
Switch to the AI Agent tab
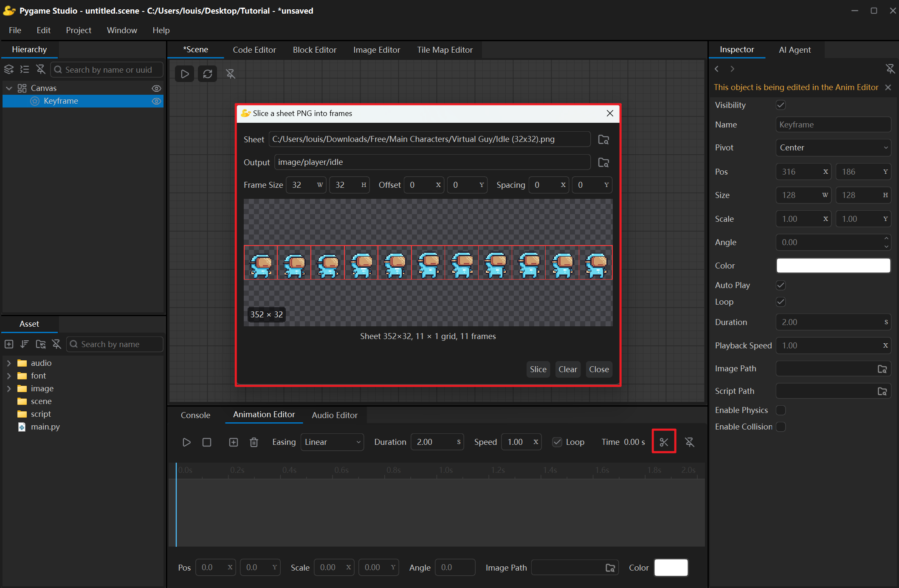click(795, 50)
